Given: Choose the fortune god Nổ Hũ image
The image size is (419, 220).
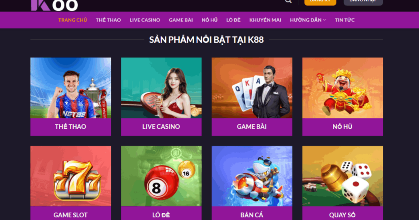Looking at the screenshot, I should (342, 88).
